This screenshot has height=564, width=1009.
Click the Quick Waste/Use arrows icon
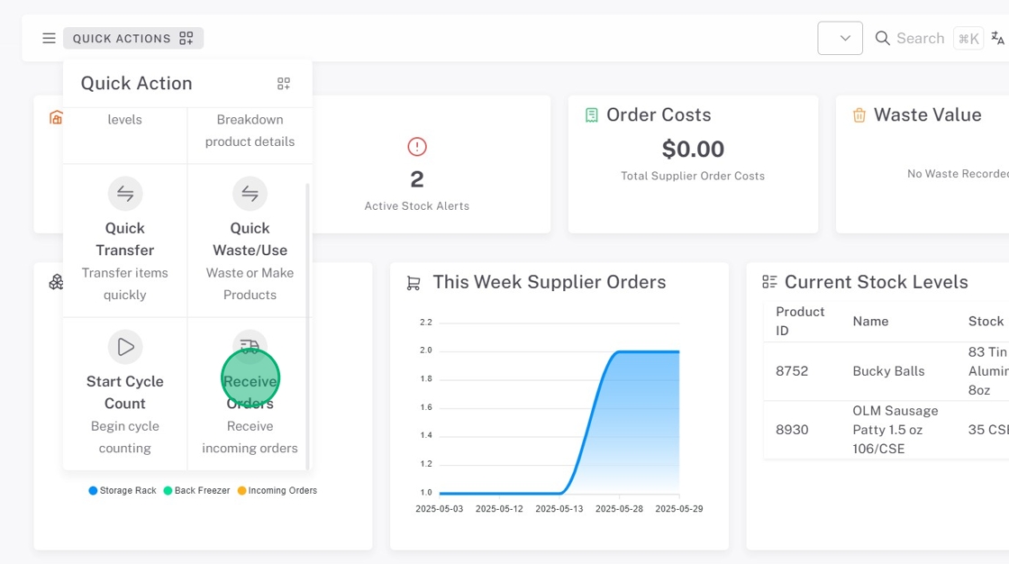tap(250, 194)
